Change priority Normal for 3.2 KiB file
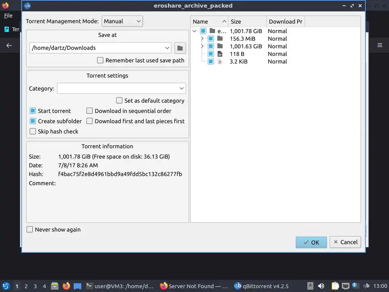The image size is (389, 292). pos(277,62)
